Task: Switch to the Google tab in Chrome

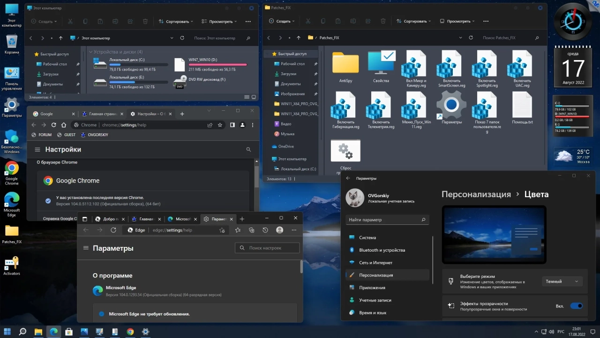Action: pyautogui.click(x=53, y=114)
